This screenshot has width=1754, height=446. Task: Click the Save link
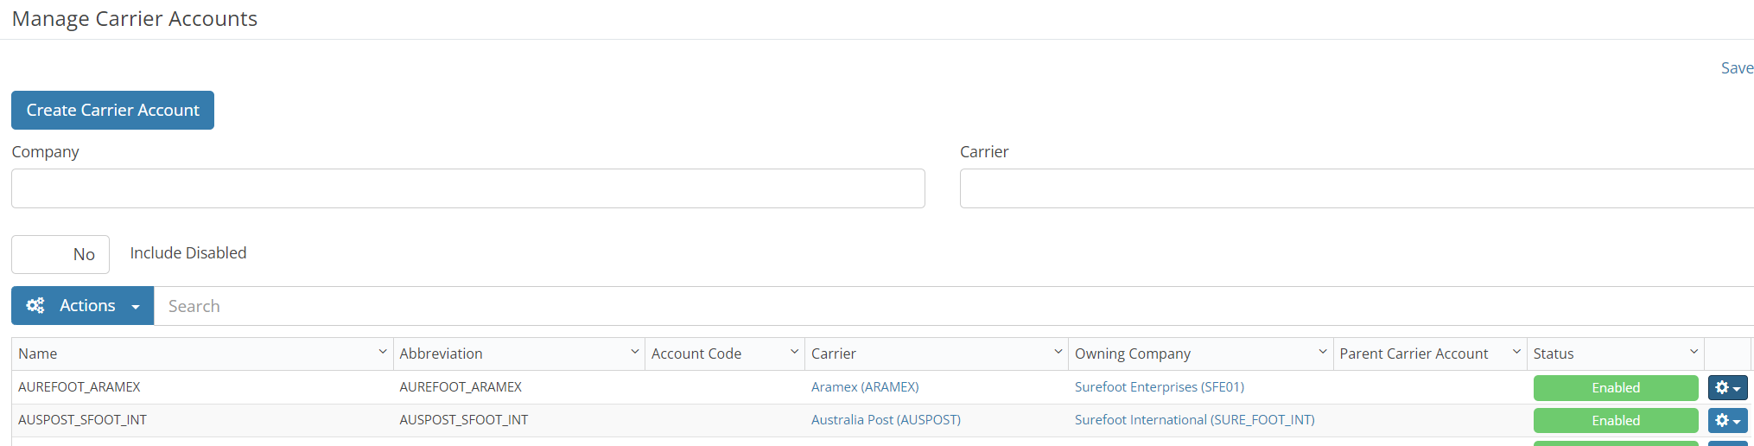pyautogui.click(x=1737, y=68)
